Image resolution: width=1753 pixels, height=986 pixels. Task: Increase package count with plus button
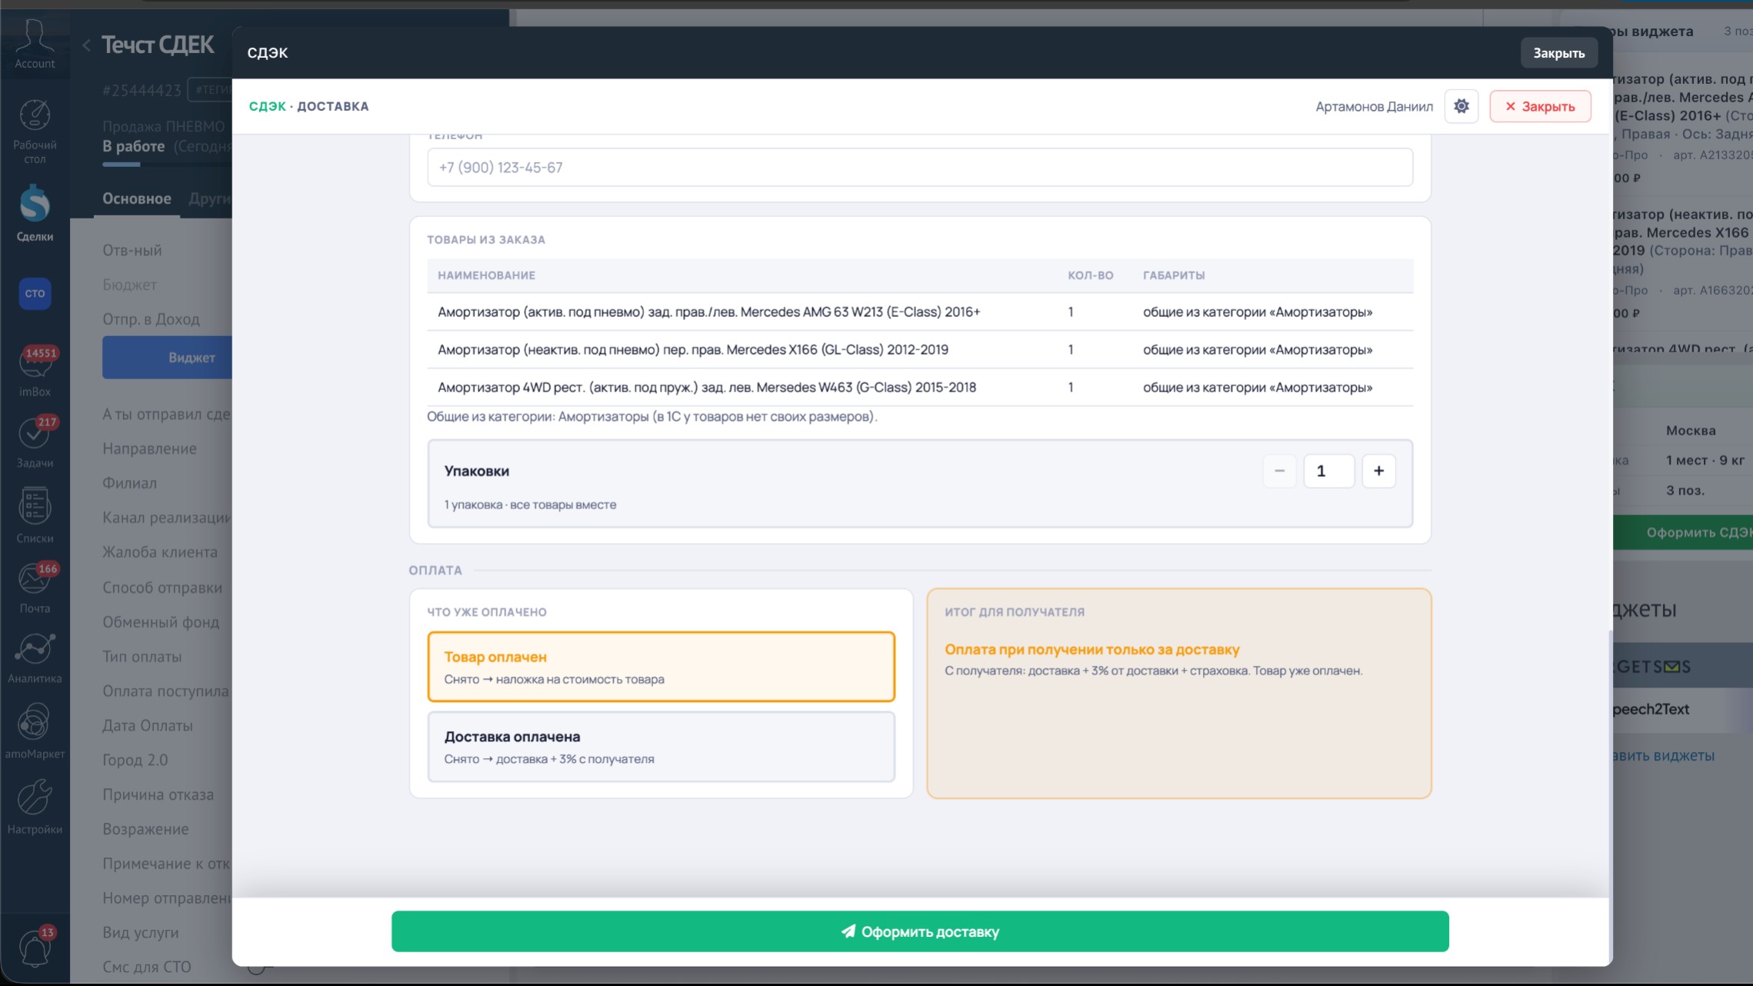click(x=1378, y=471)
